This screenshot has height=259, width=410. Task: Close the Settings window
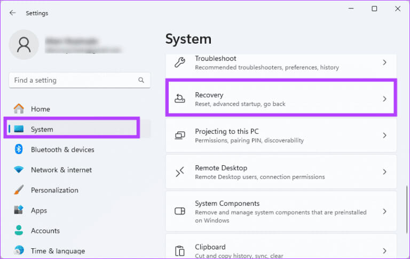click(397, 9)
